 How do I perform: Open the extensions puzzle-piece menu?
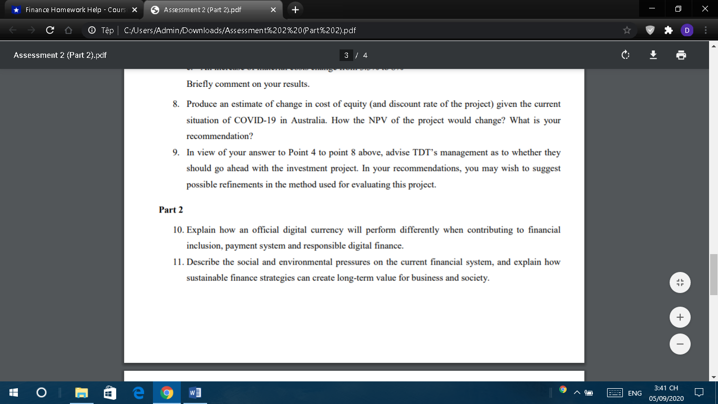[668, 30]
